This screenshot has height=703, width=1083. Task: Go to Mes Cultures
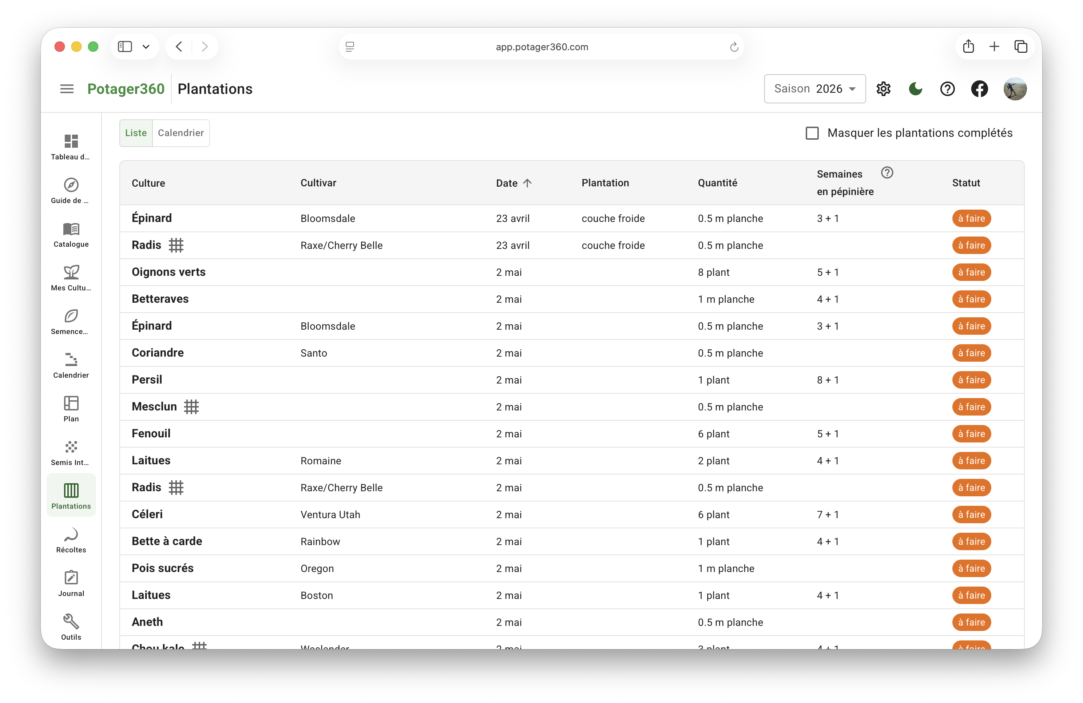pos(71,277)
